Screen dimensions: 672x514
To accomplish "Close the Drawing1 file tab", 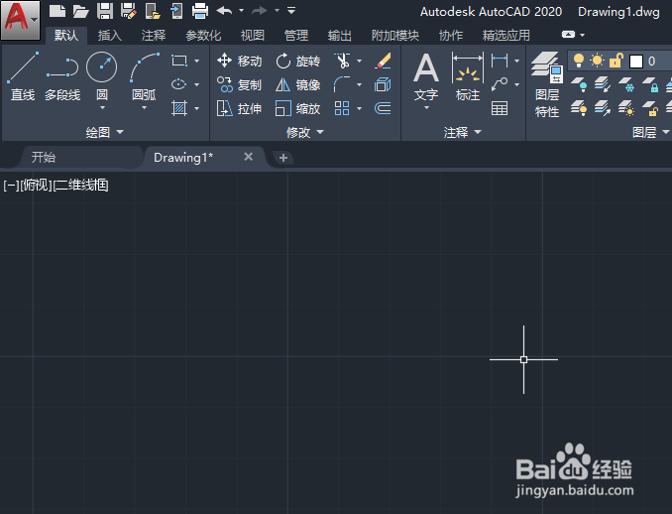I will click(x=248, y=157).
